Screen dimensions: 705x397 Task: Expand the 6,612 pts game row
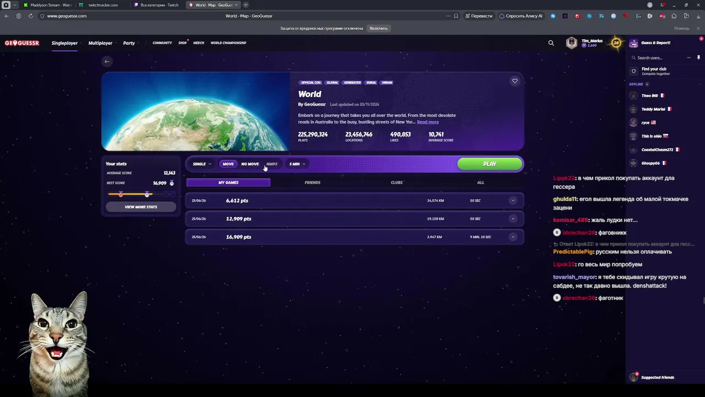[513, 201]
